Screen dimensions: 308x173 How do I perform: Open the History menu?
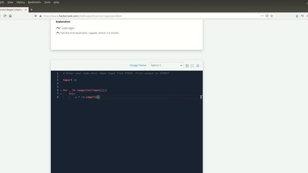click(21, 2)
